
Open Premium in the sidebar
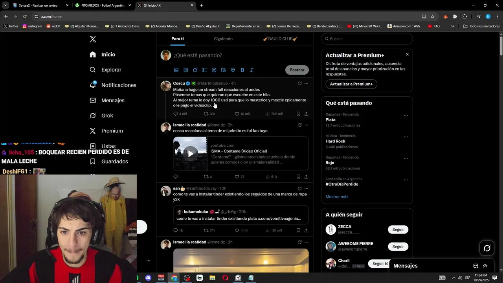[x=106, y=131]
